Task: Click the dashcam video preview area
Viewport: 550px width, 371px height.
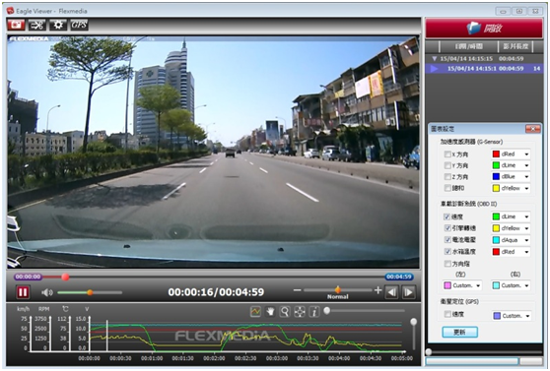Action: 213,152
